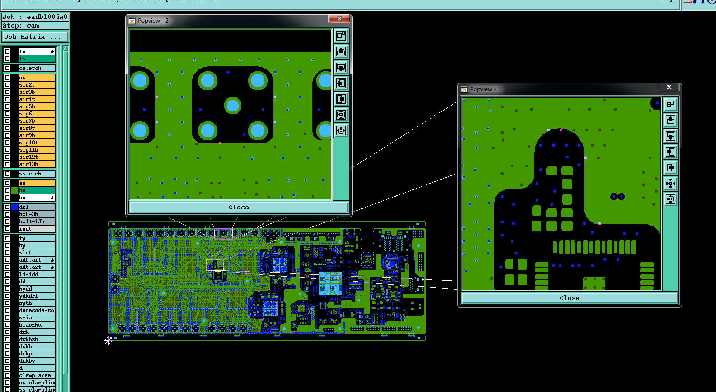Open the arrow on the to layer row
The width and height of the screenshot is (716, 392).
(x=52, y=51)
